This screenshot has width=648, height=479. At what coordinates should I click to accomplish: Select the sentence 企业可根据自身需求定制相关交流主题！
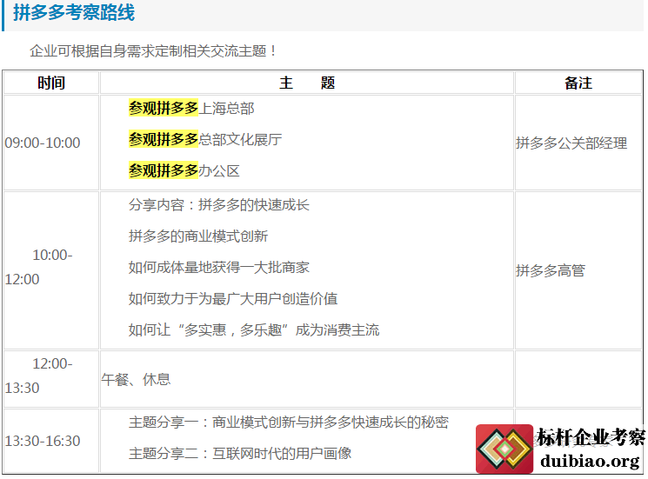(x=153, y=51)
